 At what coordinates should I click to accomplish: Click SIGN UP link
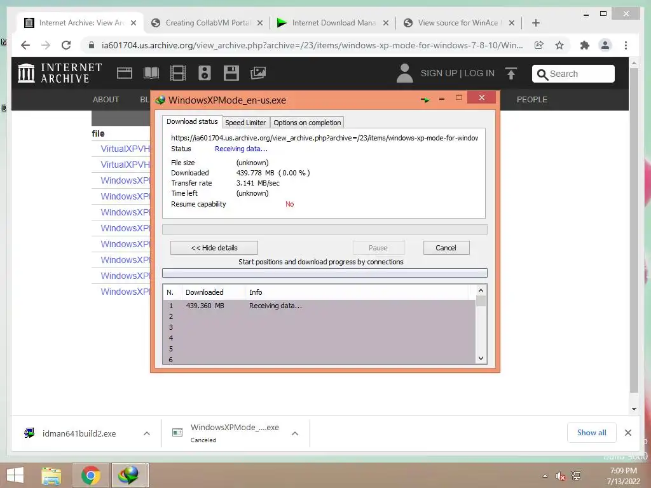[x=439, y=74]
